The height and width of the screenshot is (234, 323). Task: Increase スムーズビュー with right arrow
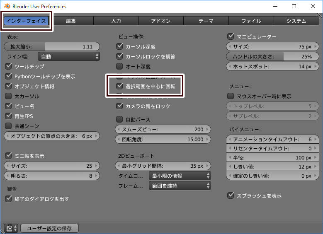[x=207, y=129]
